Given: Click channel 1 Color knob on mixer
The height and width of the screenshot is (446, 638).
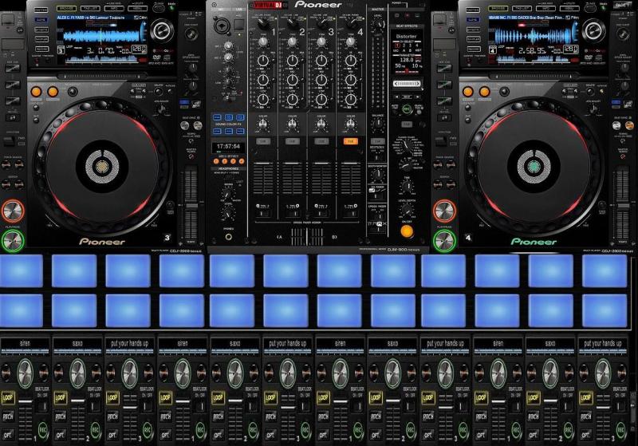Looking at the screenshot, I should click(263, 124).
